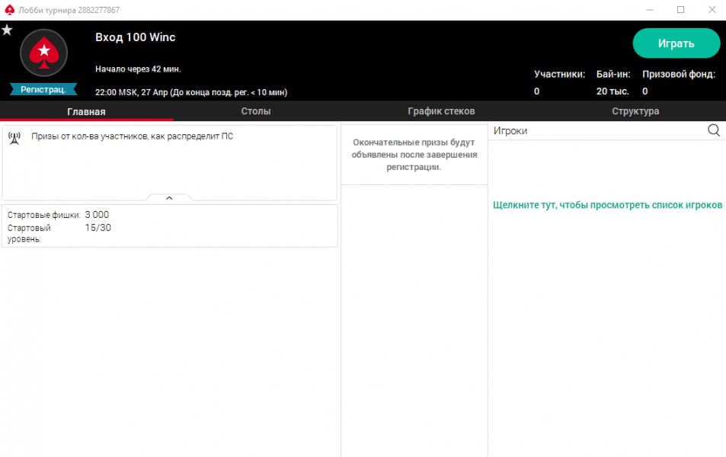Go to the График стеков tab
This screenshot has width=726, height=457.
point(441,111)
